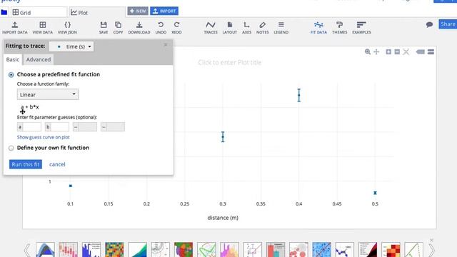Click the cancel link
Screen dimensions: 457x257
pos(57,164)
